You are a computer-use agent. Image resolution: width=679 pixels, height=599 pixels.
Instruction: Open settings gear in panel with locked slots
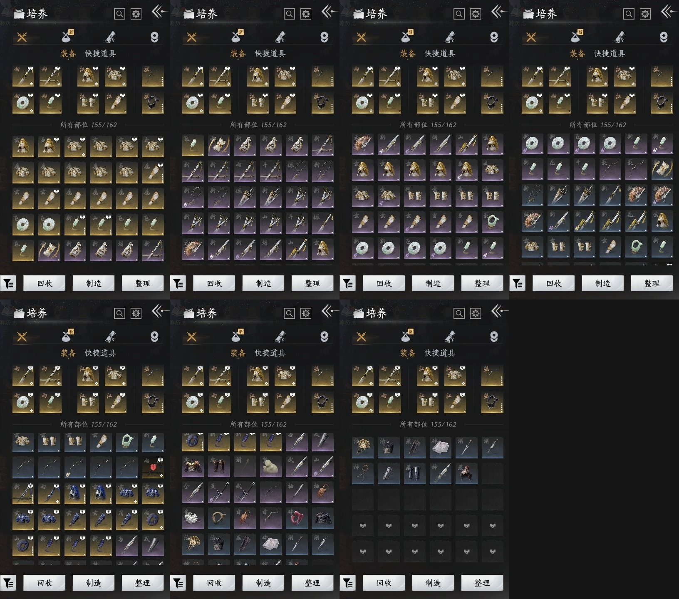(476, 313)
